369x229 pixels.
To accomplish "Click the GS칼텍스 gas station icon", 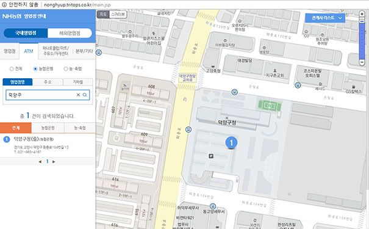I will pos(354,87).
